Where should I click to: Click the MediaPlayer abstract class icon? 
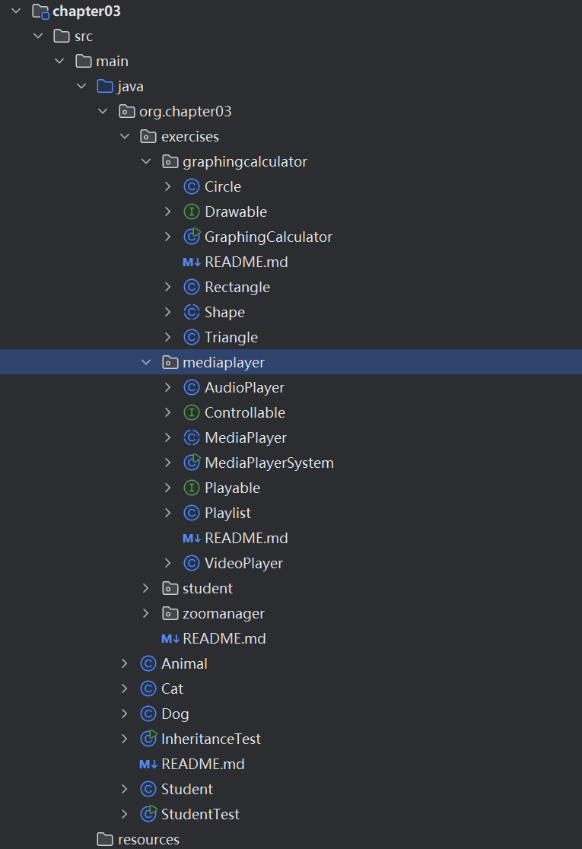[192, 437]
